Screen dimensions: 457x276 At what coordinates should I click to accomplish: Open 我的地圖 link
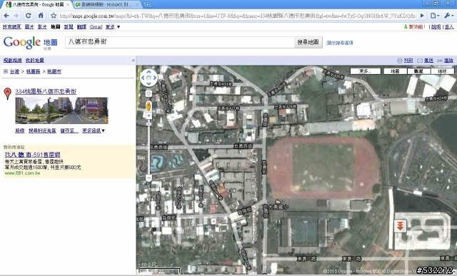[x=35, y=61]
